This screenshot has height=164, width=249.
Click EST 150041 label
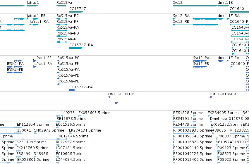(24, 130)
